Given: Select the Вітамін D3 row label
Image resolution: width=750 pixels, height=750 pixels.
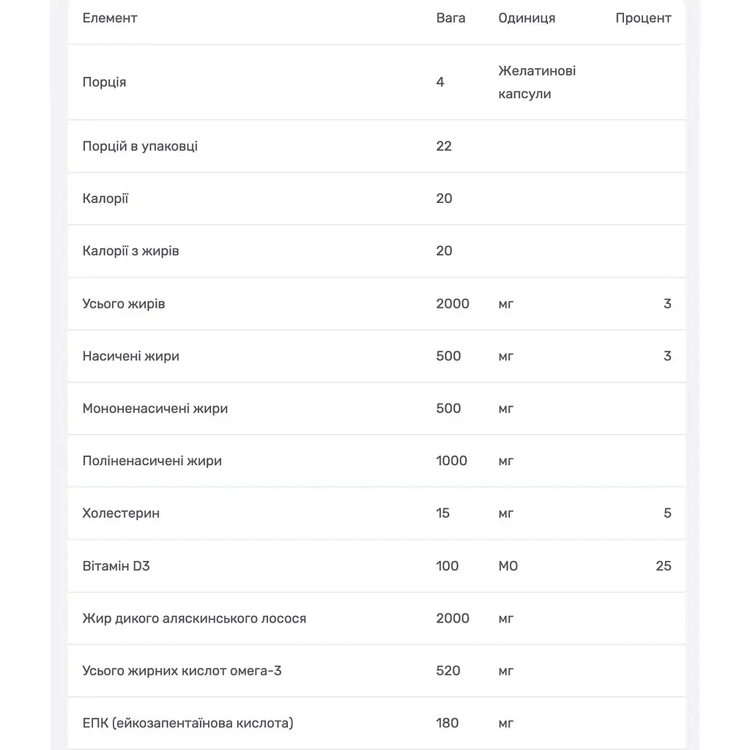Looking at the screenshot, I should click(x=116, y=566).
